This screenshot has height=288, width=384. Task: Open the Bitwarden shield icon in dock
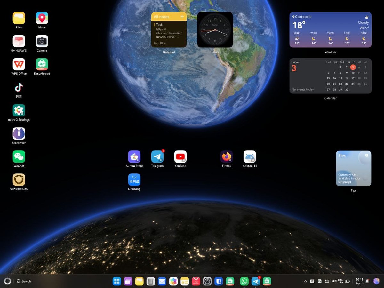tap(219, 281)
